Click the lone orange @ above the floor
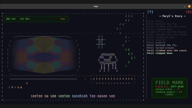This screenshot has height=108, width=192. click(x=27, y=83)
